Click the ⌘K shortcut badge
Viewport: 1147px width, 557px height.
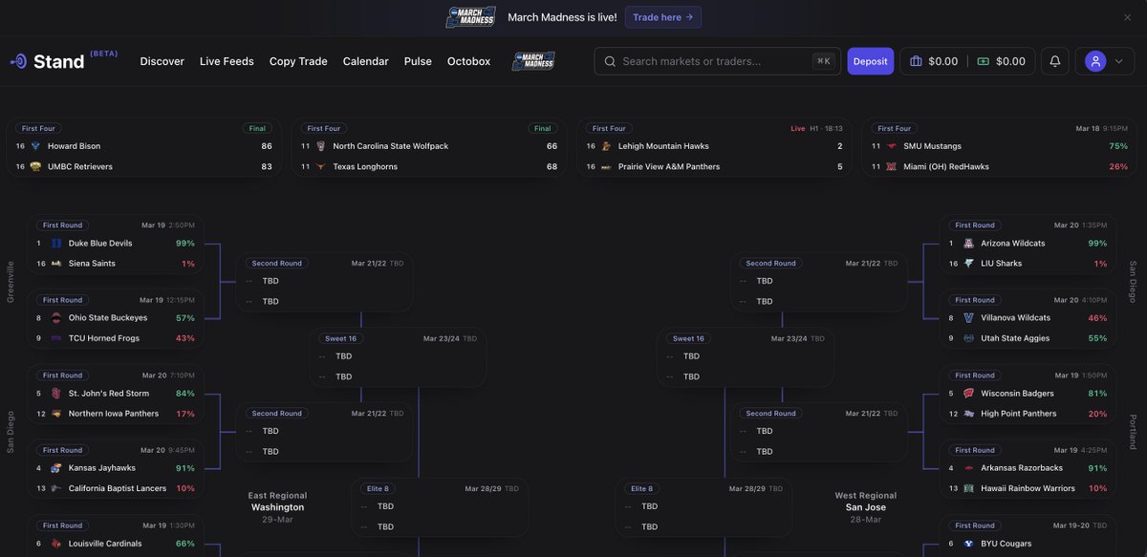823,61
